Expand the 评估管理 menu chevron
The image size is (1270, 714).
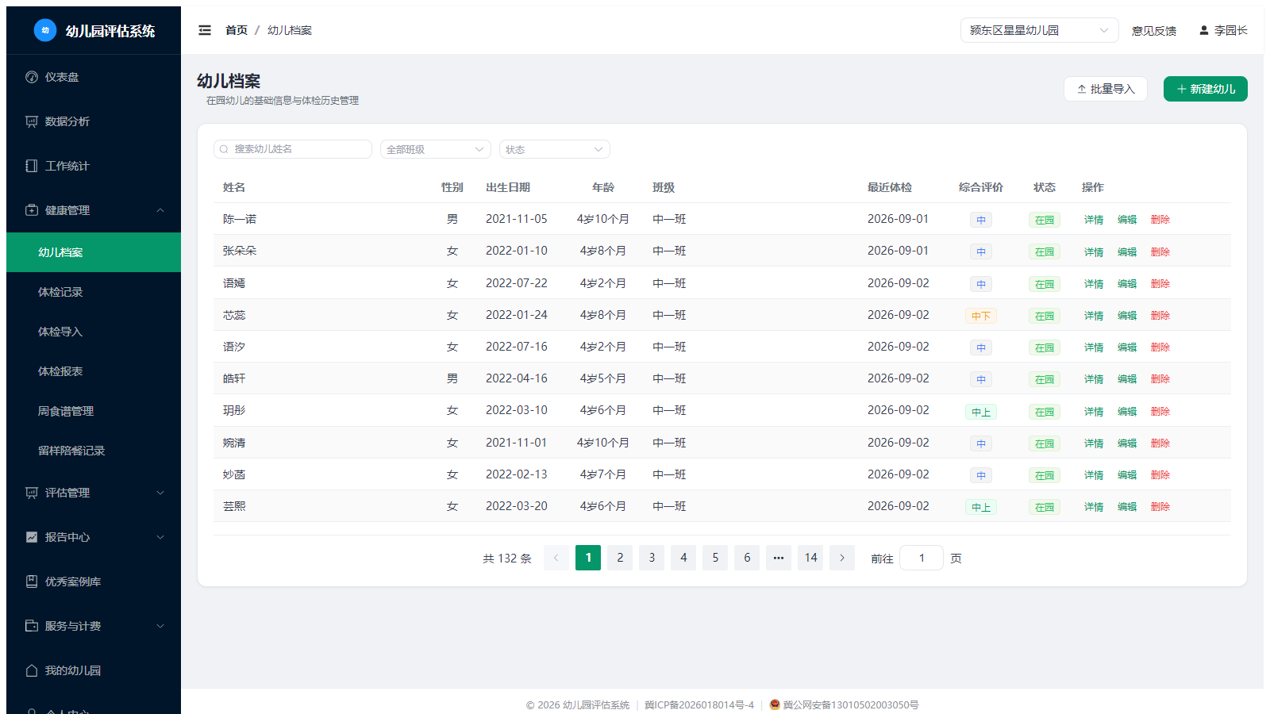(160, 493)
